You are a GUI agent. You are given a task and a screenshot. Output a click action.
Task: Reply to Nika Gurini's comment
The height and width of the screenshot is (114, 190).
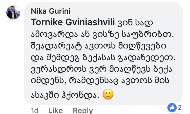[83, 110]
